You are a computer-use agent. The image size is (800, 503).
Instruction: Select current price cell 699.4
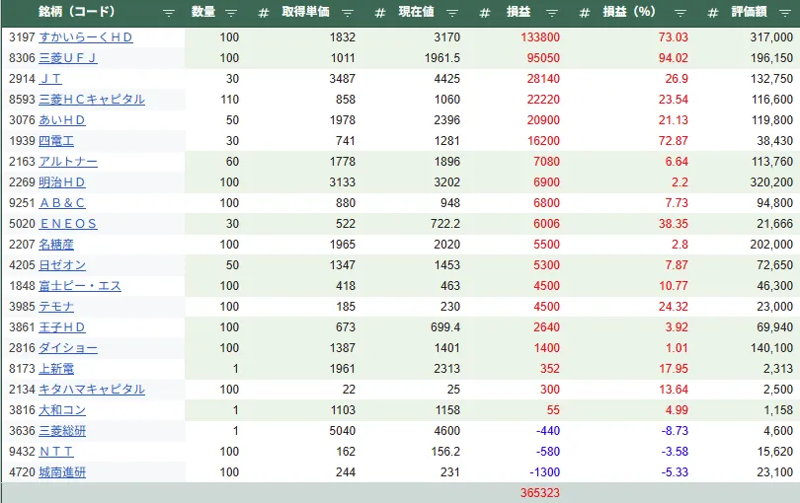coord(444,327)
